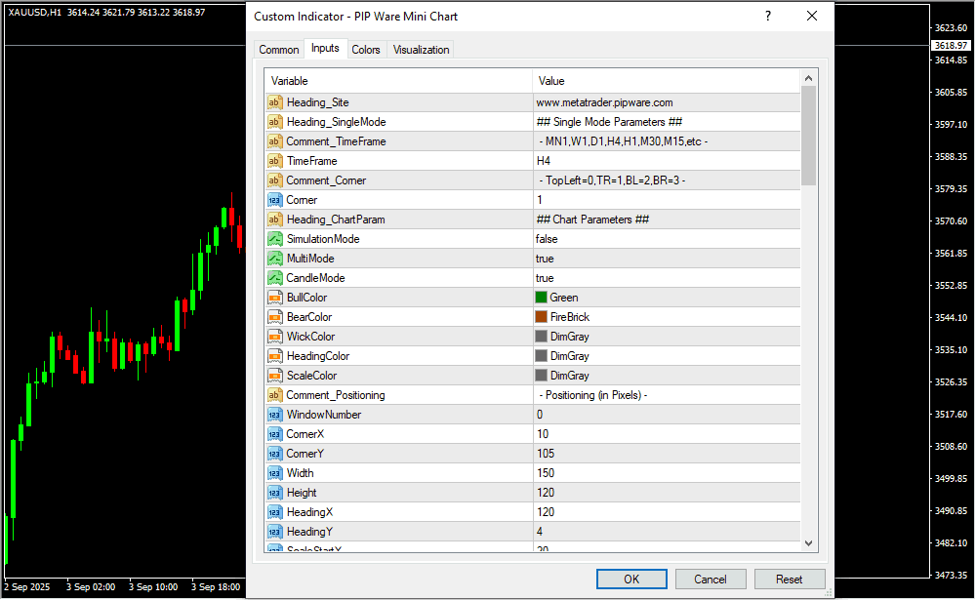Click the string icon beside TimeFrame
Viewport: 976px width, 600px height.
[x=274, y=161]
